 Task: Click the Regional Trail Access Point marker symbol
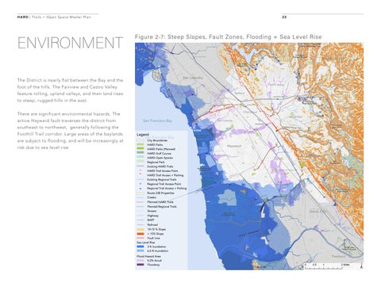(x=140, y=184)
